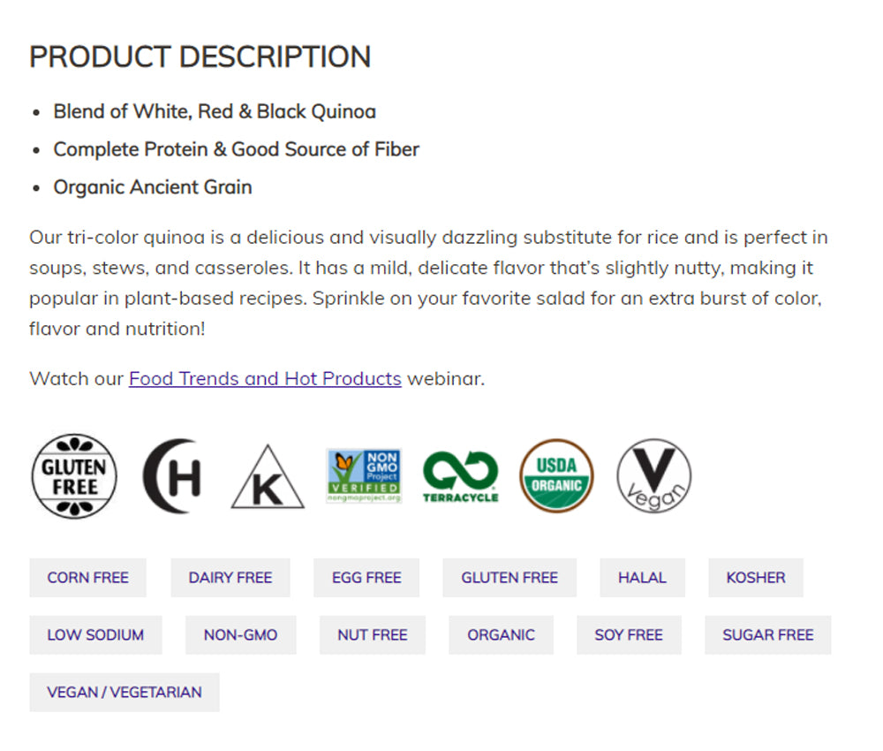The image size is (883, 751).
Task: Click the Halal crescent H icon
Action: tap(173, 477)
